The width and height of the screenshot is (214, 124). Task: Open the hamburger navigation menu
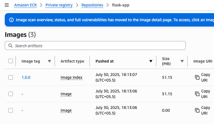click(7, 5)
